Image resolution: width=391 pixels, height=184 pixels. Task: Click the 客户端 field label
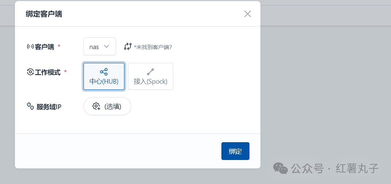pyautogui.click(x=44, y=47)
